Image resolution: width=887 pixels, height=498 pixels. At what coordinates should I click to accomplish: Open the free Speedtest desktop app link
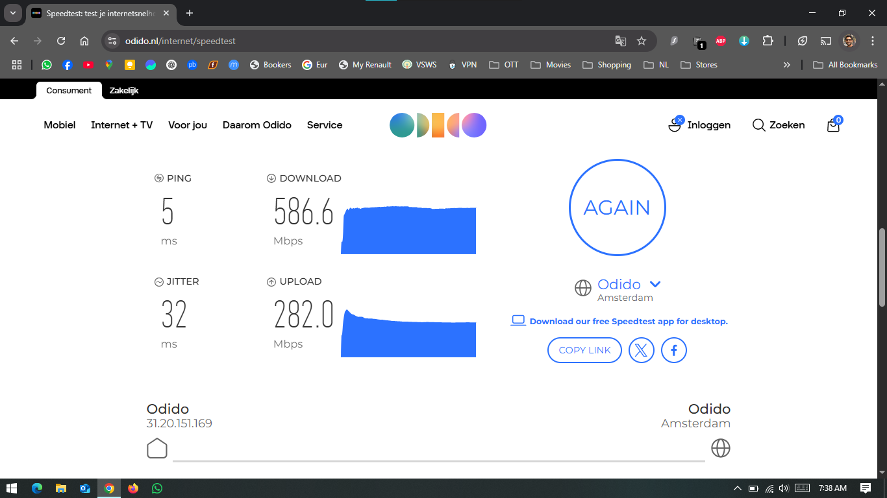(x=628, y=321)
